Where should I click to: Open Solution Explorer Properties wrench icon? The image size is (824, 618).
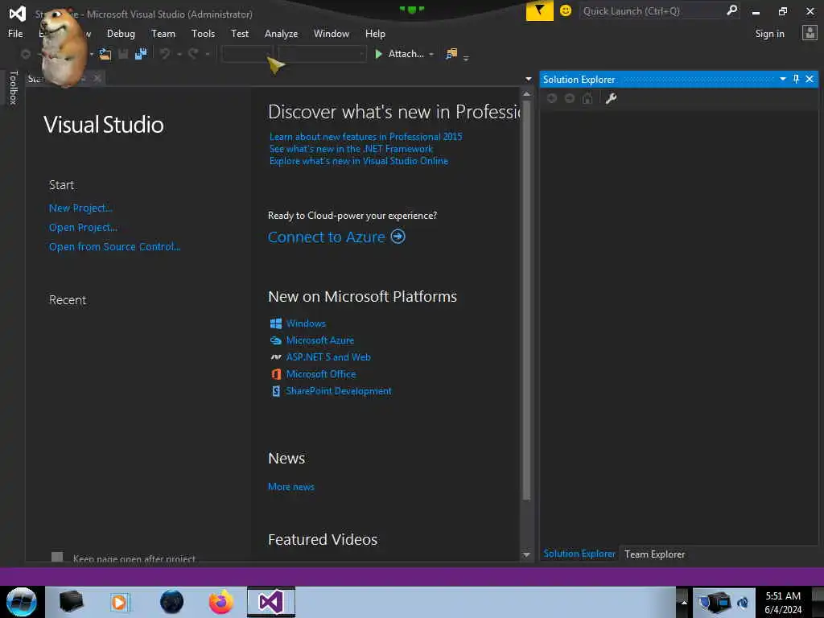(611, 98)
